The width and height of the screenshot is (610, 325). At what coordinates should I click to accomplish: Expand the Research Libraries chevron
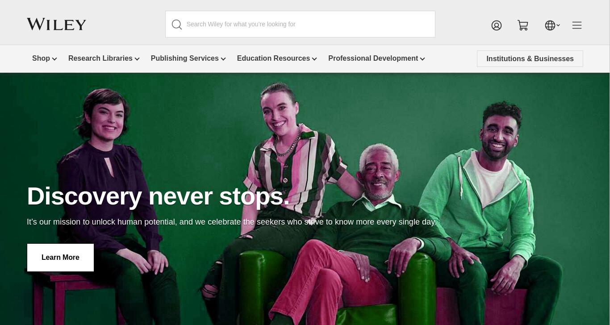(x=137, y=59)
